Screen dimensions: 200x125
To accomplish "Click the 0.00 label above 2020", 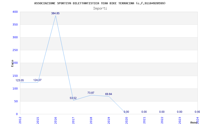I will 126,112.
